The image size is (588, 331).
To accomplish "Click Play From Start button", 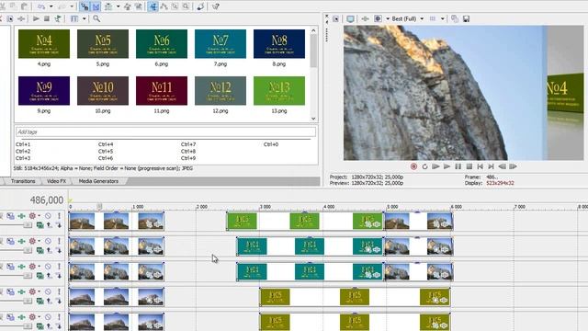I will (435, 166).
